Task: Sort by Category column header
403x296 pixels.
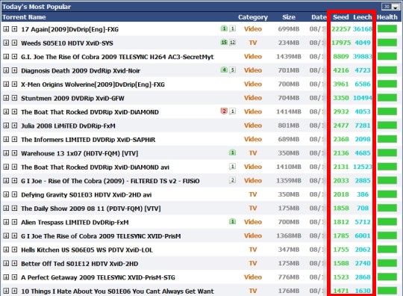Action: tap(253, 17)
